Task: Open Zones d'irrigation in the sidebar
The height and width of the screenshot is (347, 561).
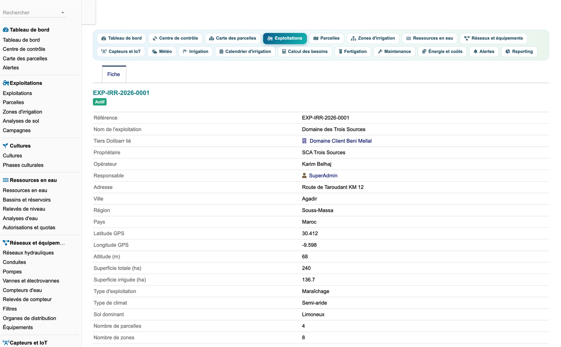Action: point(23,112)
